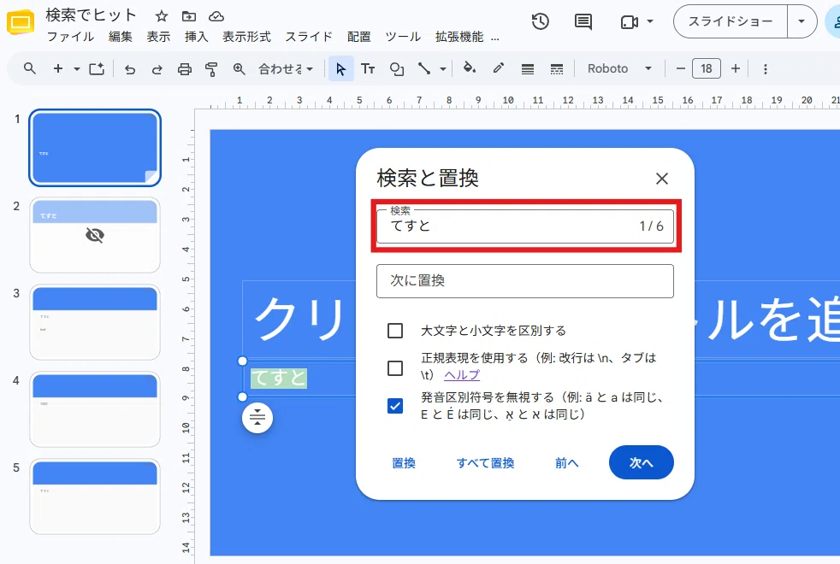
Task: Open slideshow options dropdown arrow
Action: tap(802, 21)
